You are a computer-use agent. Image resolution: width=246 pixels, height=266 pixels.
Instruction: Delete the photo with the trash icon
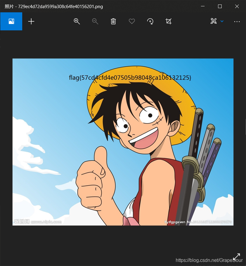click(x=113, y=21)
